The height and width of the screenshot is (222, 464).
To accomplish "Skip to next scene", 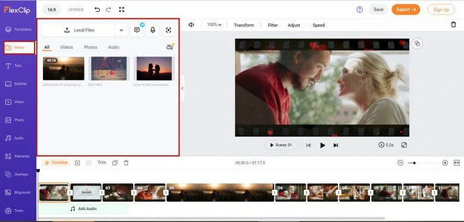I will 336,145.
